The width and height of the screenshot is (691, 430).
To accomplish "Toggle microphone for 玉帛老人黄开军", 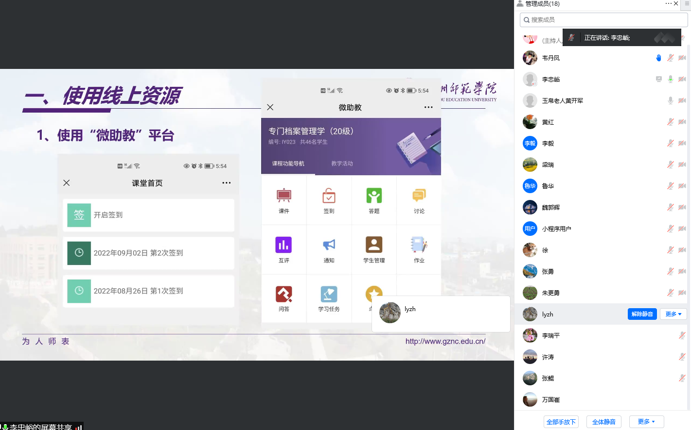I will [x=671, y=100].
